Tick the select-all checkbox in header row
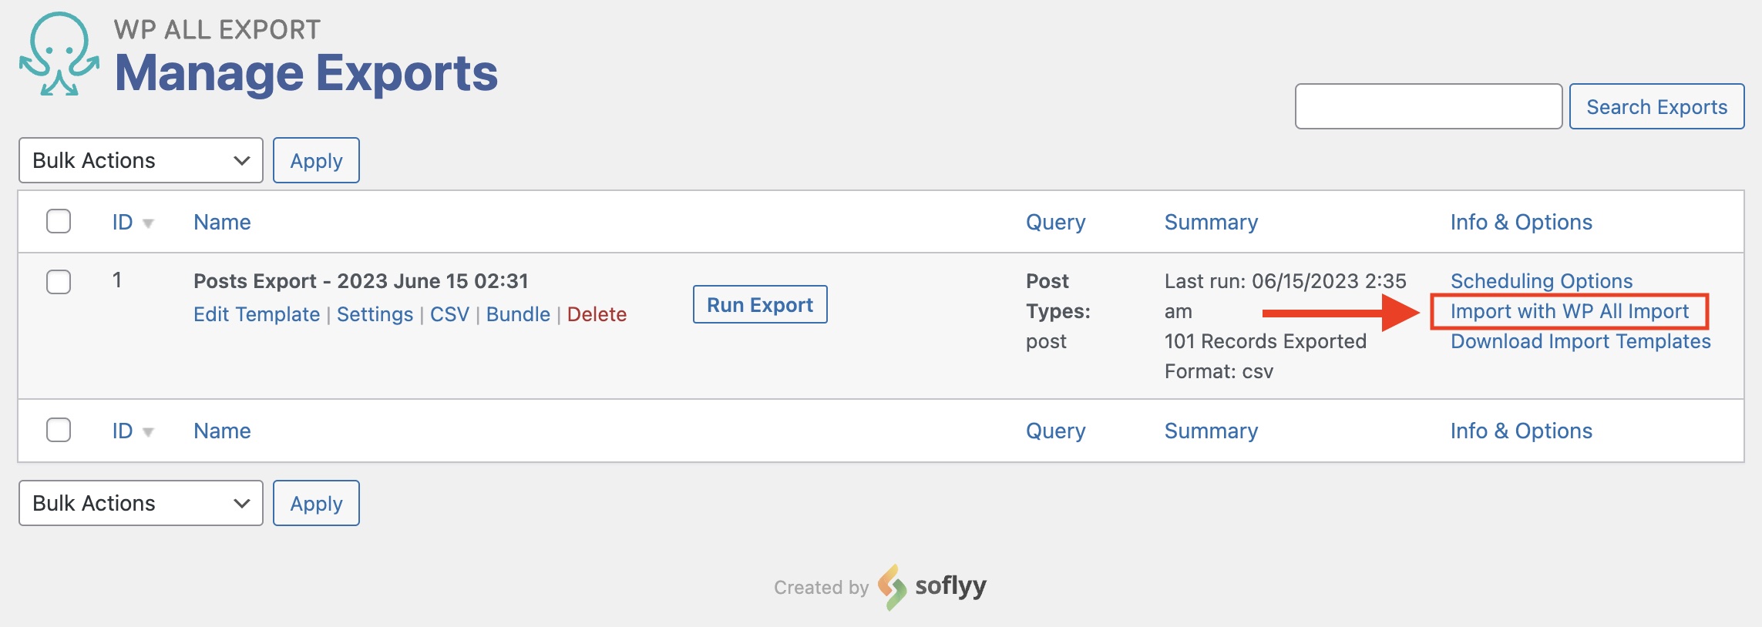Image resolution: width=1762 pixels, height=627 pixels. [59, 221]
